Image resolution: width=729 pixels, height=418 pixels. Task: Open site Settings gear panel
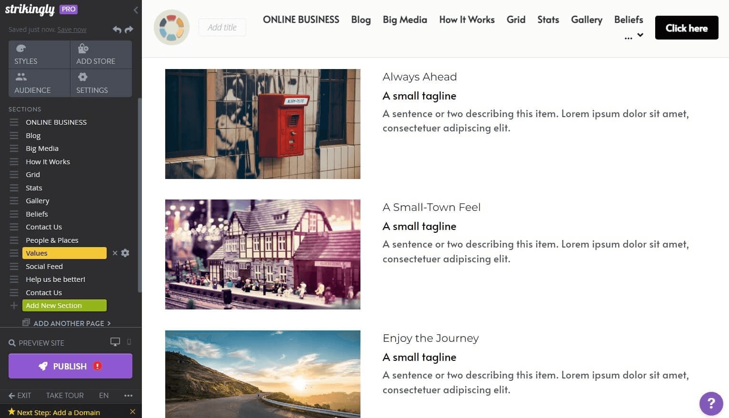[101, 83]
